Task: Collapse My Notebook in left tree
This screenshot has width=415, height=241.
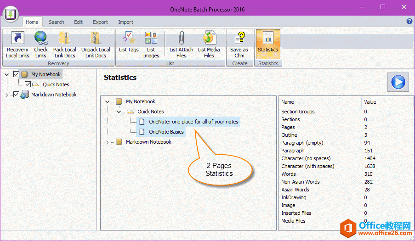Action: tap(6, 74)
